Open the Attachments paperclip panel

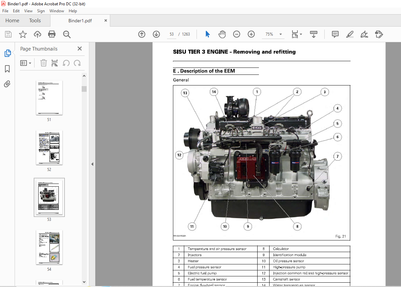pos(7,84)
